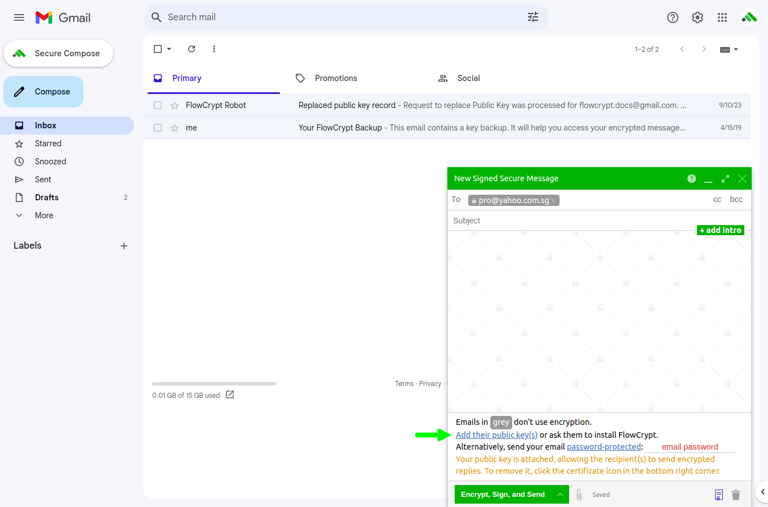Add bcc recipients

[x=736, y=200]
